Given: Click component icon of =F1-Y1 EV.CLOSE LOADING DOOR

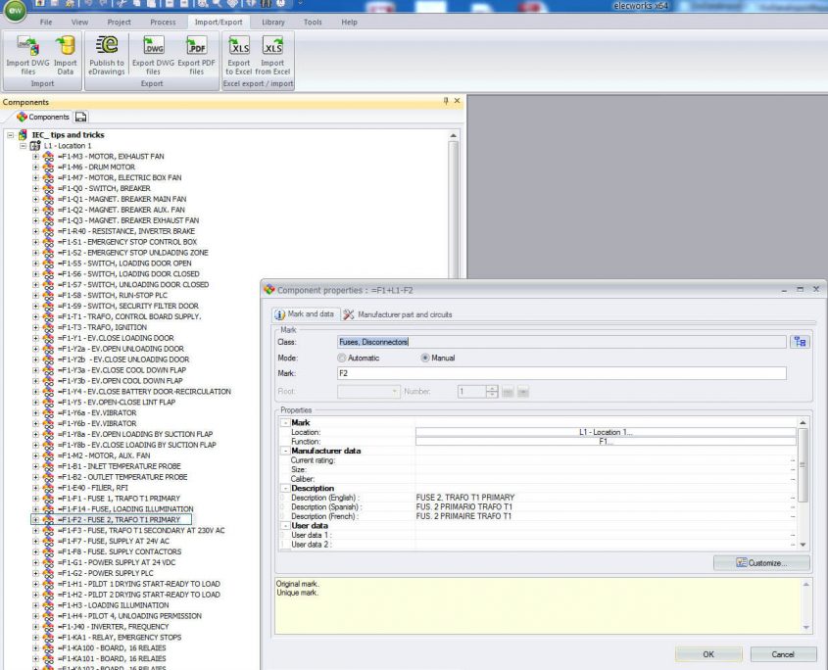Looking at the screenshot, I should point(48,338).
